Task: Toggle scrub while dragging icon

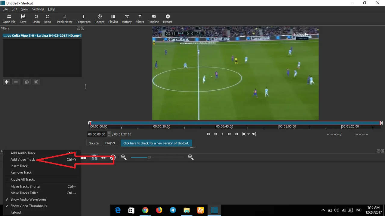Action: coord(103,157)
